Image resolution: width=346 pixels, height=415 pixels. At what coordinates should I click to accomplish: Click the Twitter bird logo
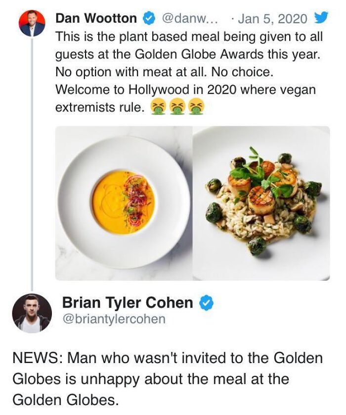coord(321,18)
